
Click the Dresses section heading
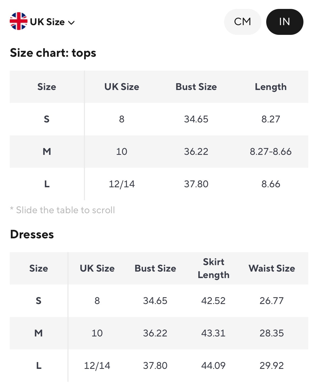[x=32, y=234]
